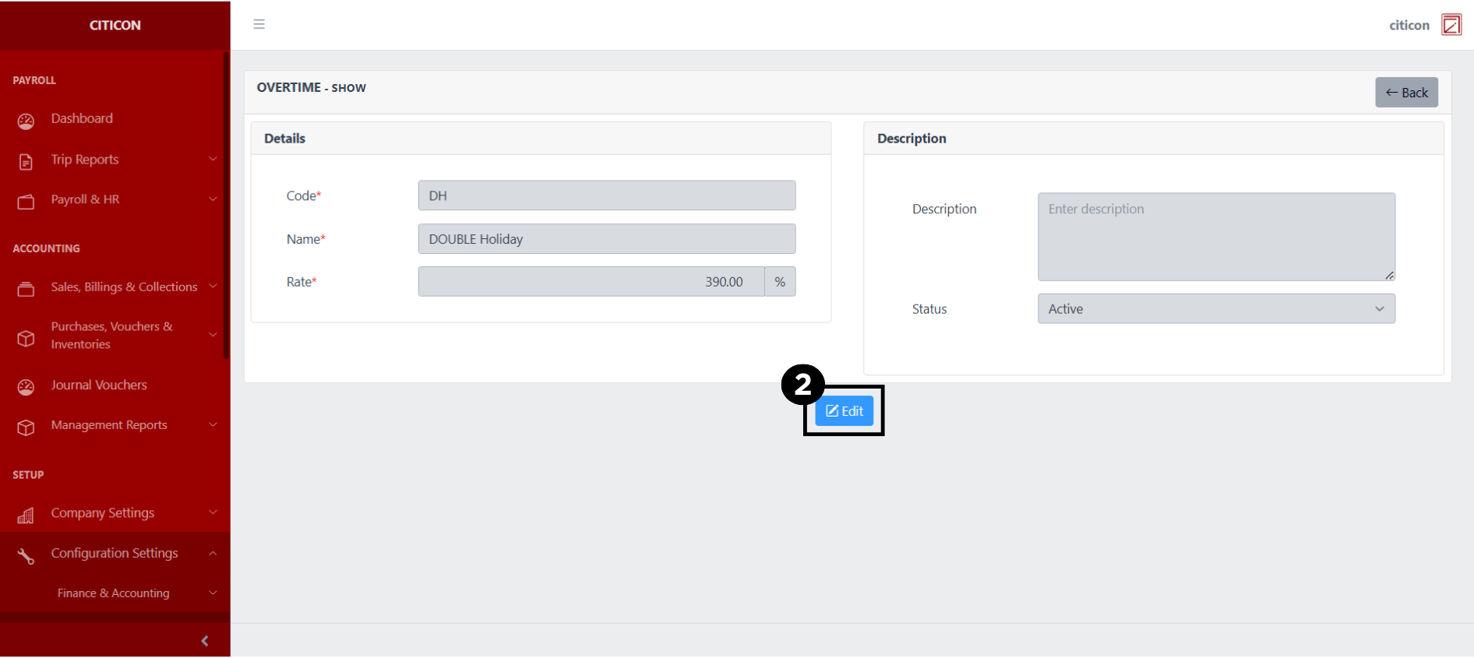1474x658 pixels.
Task: Expand Sales, Billings & Collections submenu
Action: tap(213, 287)
